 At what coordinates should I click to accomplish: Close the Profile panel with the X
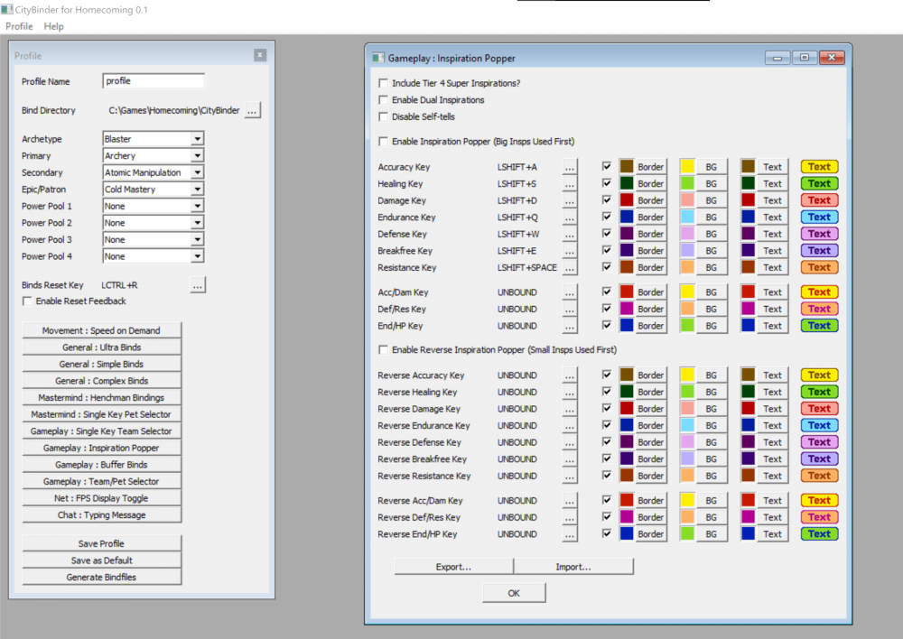pyautogui.click(x=260, y=55)
